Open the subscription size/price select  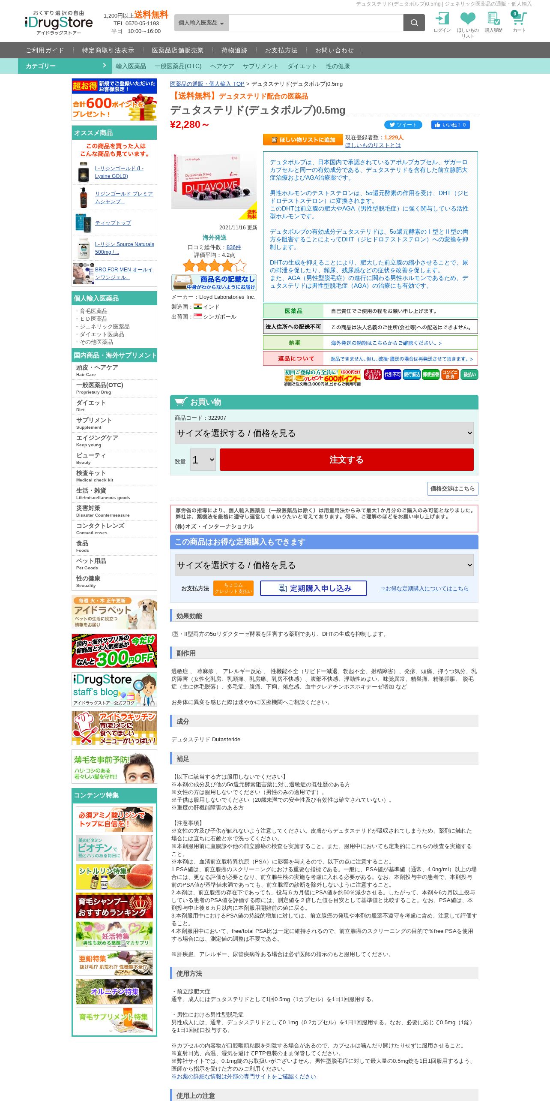(324, 565)
